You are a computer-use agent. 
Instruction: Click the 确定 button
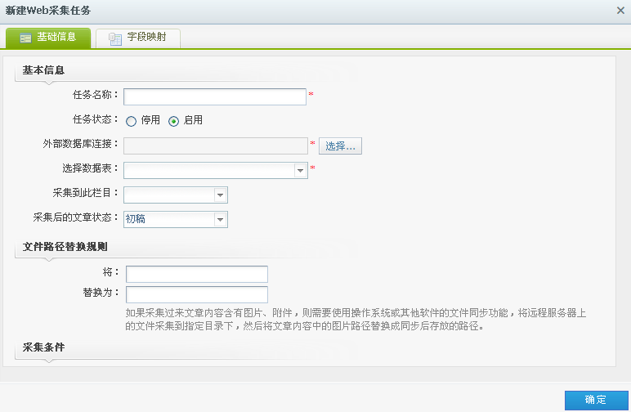coord(596,400)
